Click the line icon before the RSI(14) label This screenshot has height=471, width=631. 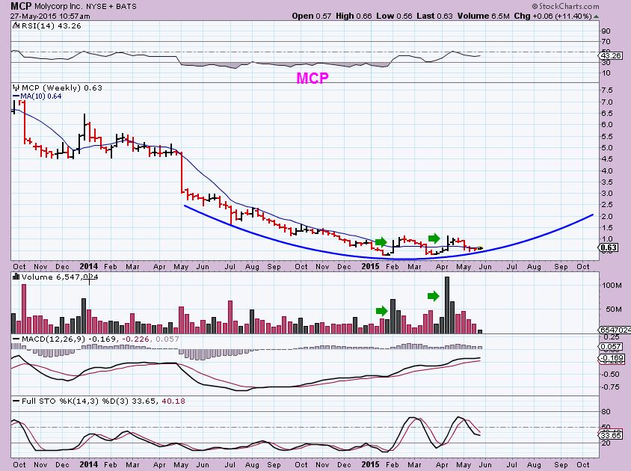click(x=16, y=25)
